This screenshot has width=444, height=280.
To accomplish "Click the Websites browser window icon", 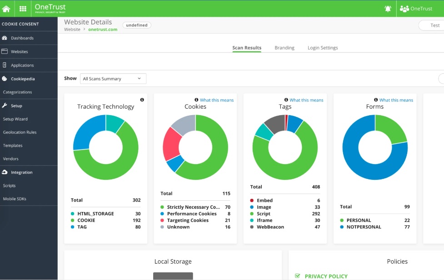I will coord(5,51).
